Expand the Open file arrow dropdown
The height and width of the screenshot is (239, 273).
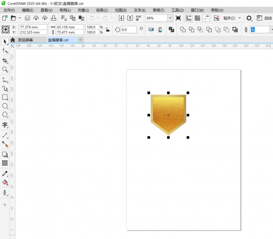[x=20, y=18]
